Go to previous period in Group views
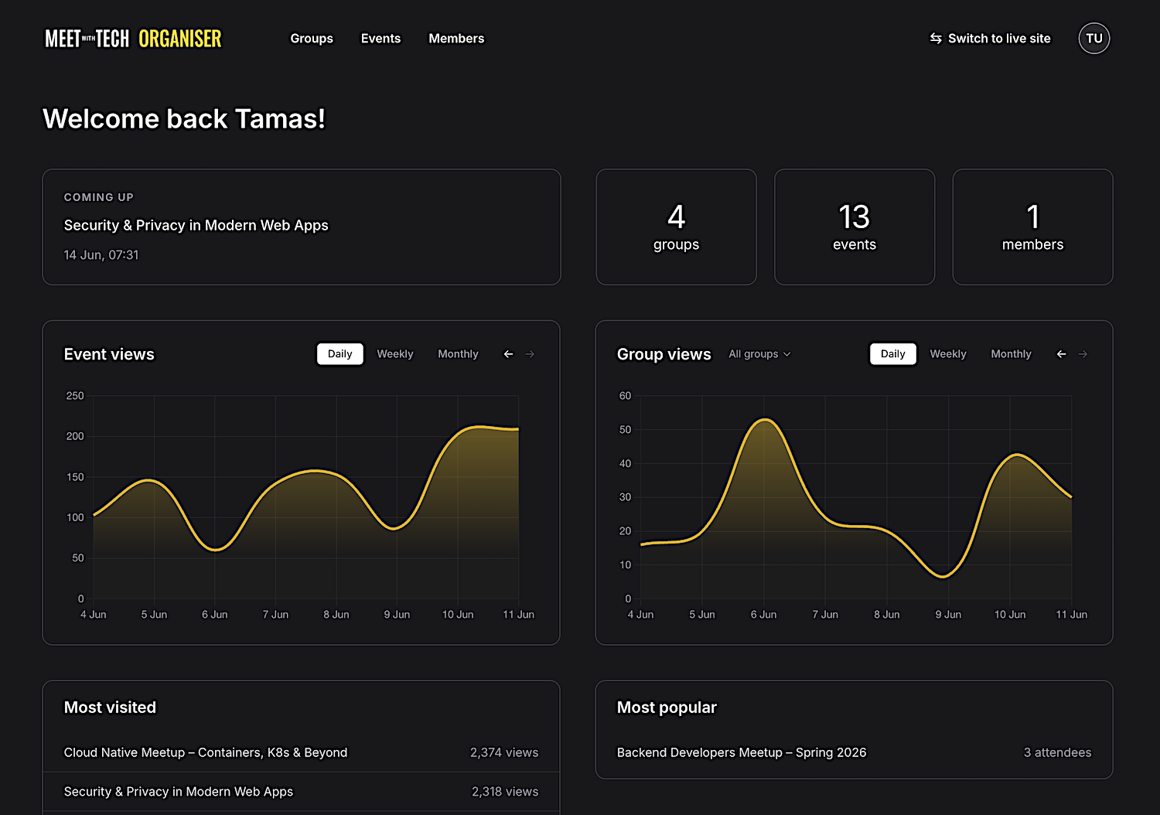The width and height of the screenshot is (1160, 815). click(x=1061, y=354)
